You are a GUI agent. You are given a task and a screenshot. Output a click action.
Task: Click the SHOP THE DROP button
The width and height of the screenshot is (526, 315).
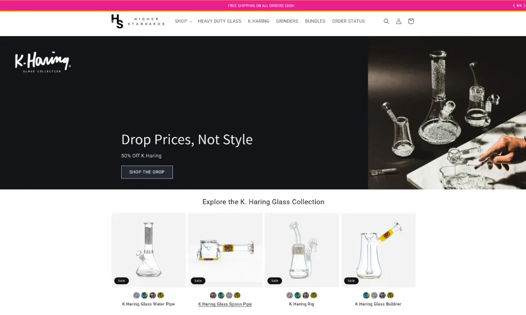[147, 172]
